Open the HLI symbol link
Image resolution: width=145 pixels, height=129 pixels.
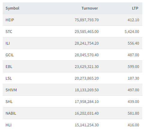(8, 125)
